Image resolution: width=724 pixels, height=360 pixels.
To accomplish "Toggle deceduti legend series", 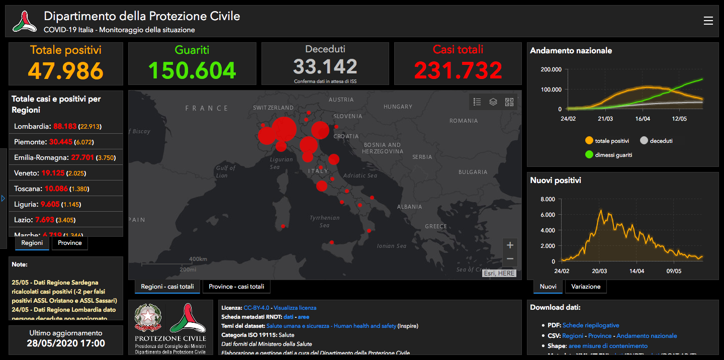I will tap(657, 141).
